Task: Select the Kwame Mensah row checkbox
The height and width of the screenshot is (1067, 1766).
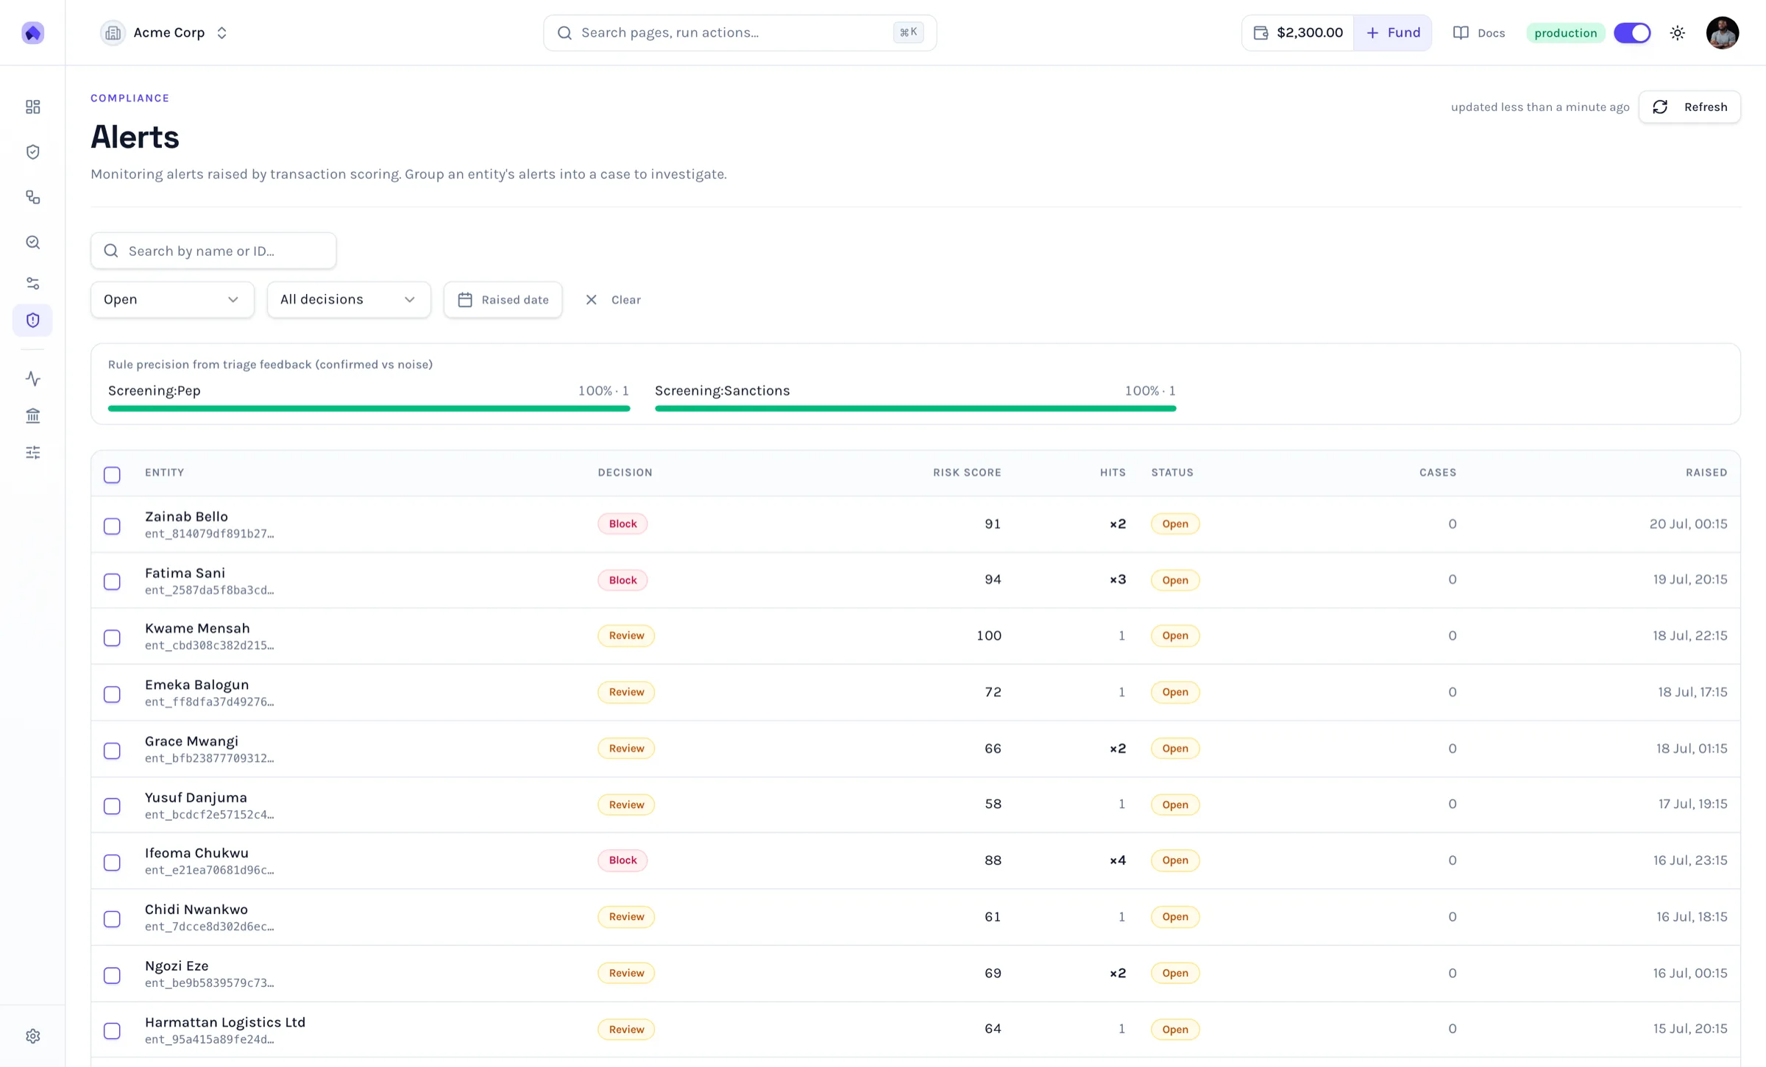Action: (x=112, y=638)
